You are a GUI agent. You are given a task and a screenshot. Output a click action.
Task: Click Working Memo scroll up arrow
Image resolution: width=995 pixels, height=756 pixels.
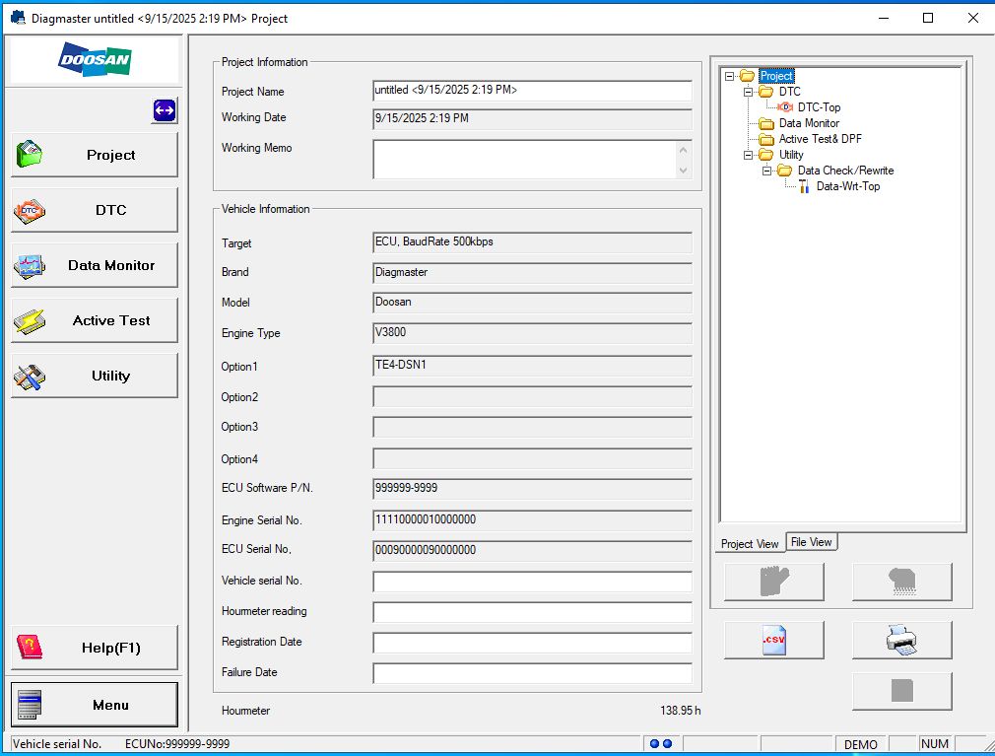[x=684, y=151]
